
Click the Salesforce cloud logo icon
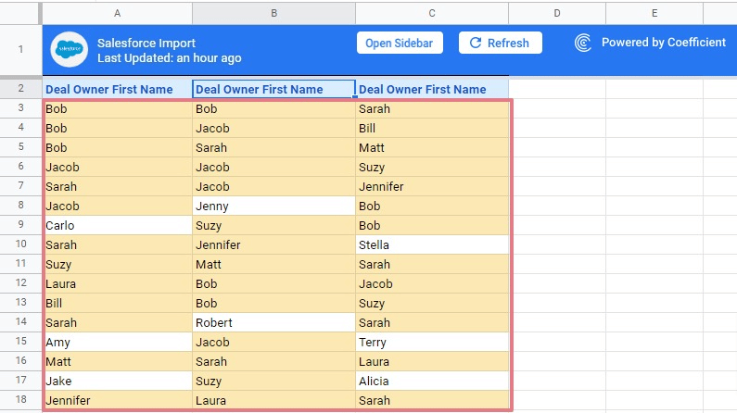69,51
